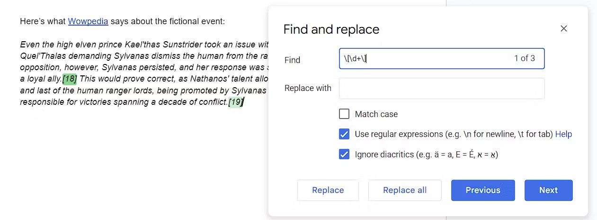Screen dimensions: 597x220
Task: Focus the Replace with text box
Action: tap(441, 88)
